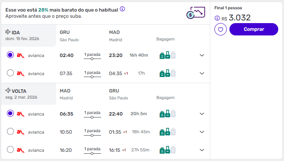
Task: Click baggage icons for 16:20 return flight
Action: click(x=167, y=150)
